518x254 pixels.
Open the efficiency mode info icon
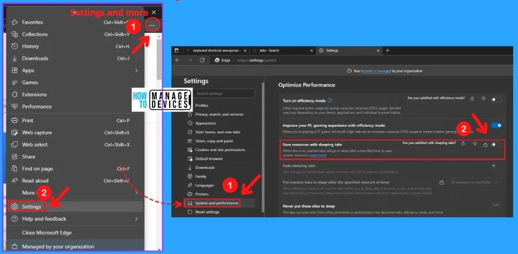[330, 100]
